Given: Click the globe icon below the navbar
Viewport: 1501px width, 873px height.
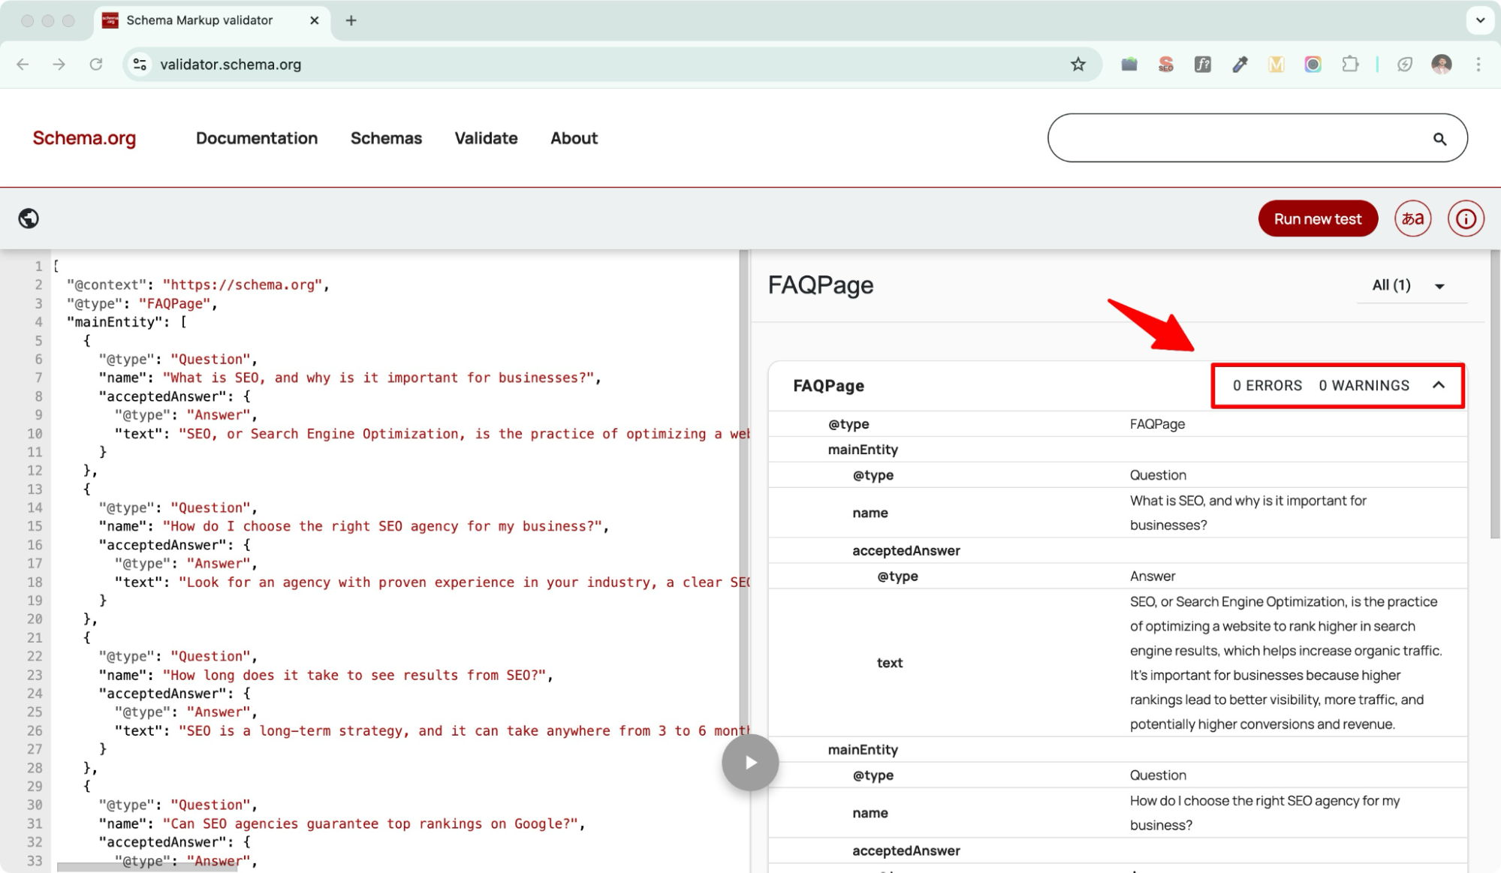Looking at the screenshot, I should [28, 218].
